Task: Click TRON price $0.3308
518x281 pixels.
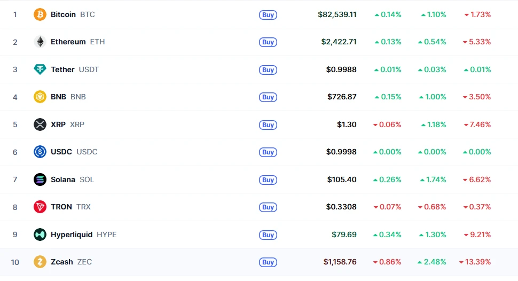Action: pos(341,207)
